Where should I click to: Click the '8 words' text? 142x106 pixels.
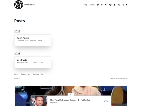tap(33, 41)
